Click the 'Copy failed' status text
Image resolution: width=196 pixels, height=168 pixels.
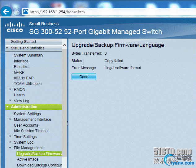coord(114,61)
